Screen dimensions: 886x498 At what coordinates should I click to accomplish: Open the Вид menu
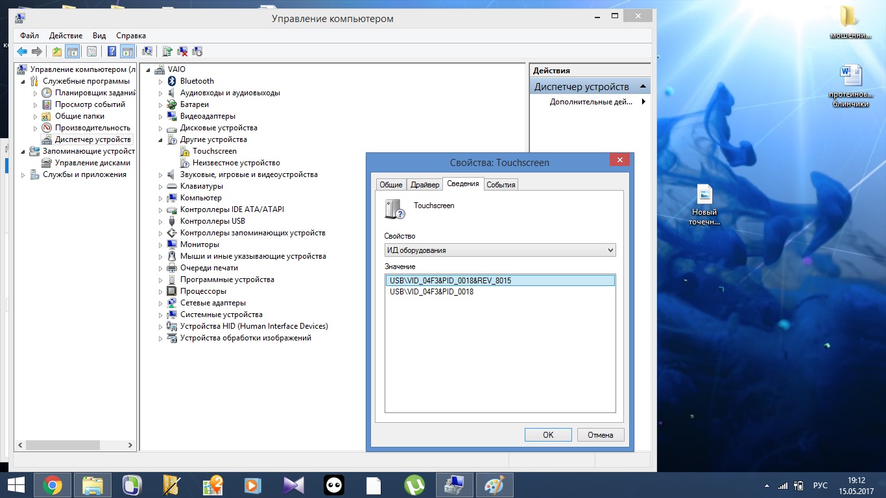click(99, 36)
